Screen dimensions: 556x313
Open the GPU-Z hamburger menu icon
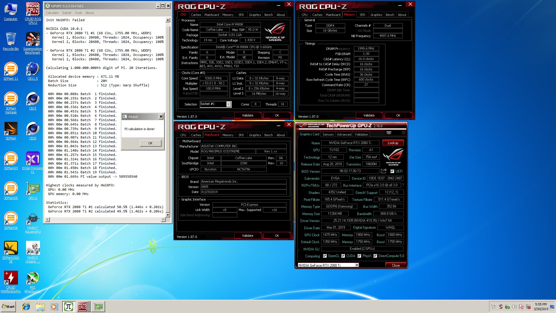[x=403, y=133]
